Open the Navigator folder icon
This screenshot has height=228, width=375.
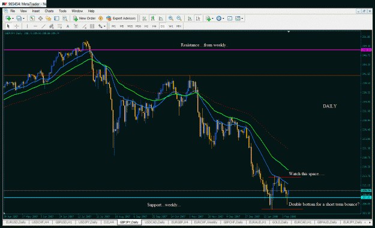[x=49, y=19]
